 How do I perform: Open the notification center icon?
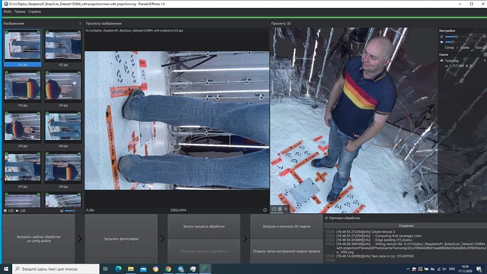479,269
